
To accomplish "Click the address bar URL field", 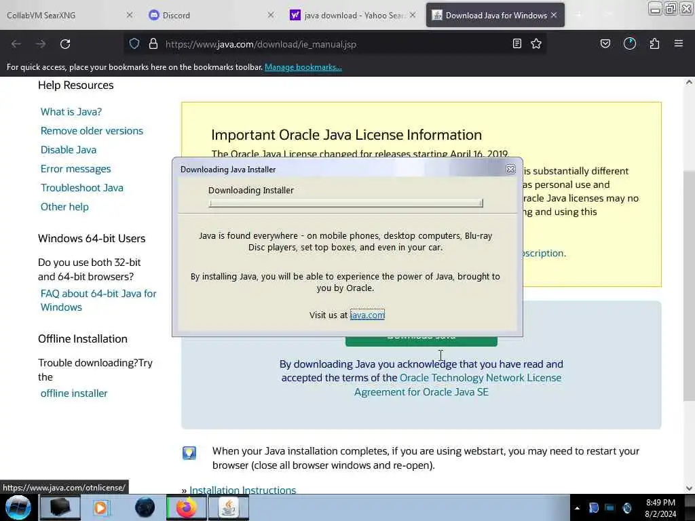I will [335, 44].
